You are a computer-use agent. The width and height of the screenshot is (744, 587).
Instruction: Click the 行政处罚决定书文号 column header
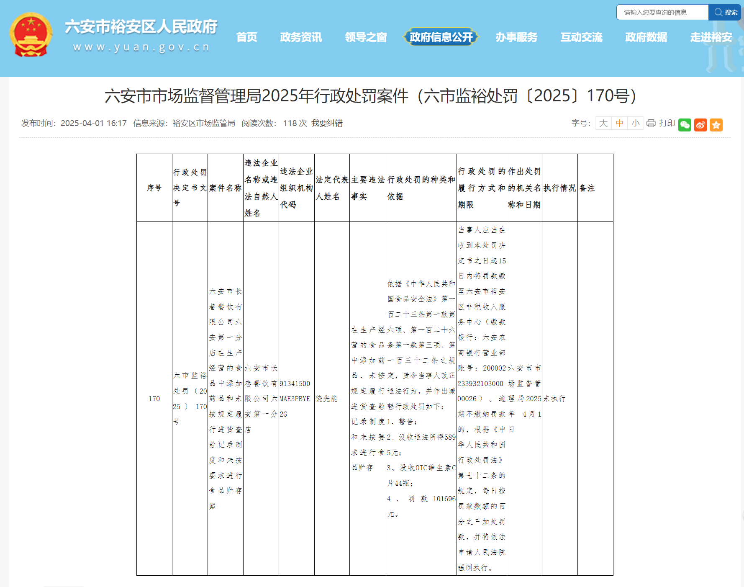[190, 188]
